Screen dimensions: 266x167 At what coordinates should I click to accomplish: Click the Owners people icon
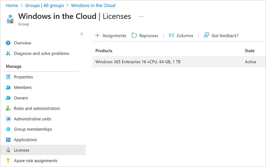pos(8,98)
